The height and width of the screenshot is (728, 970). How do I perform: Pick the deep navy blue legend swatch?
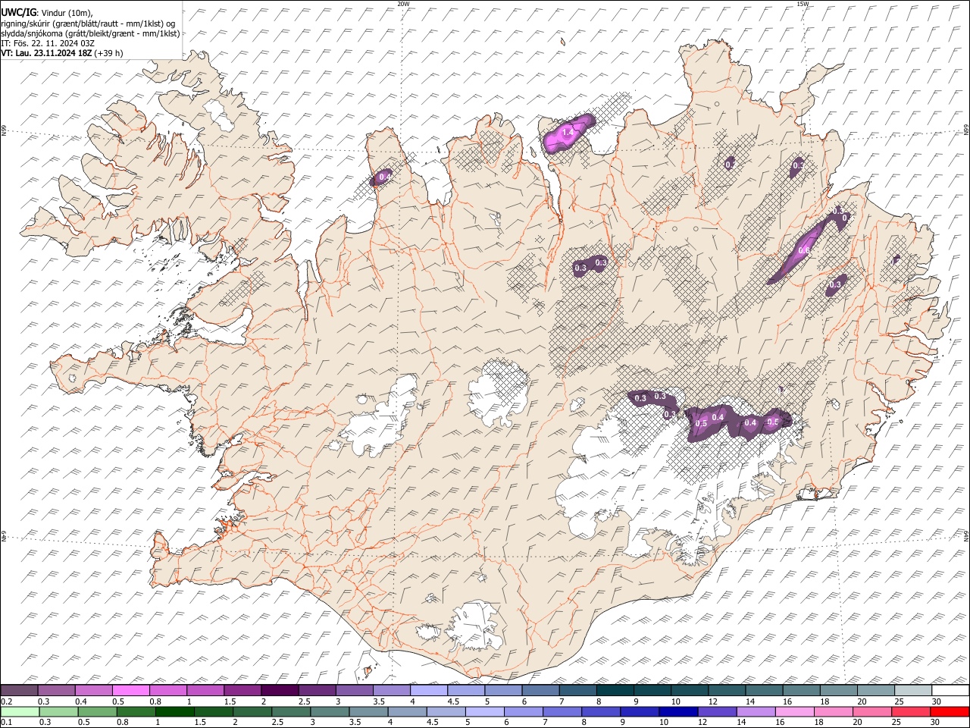[x=677, y=711]
